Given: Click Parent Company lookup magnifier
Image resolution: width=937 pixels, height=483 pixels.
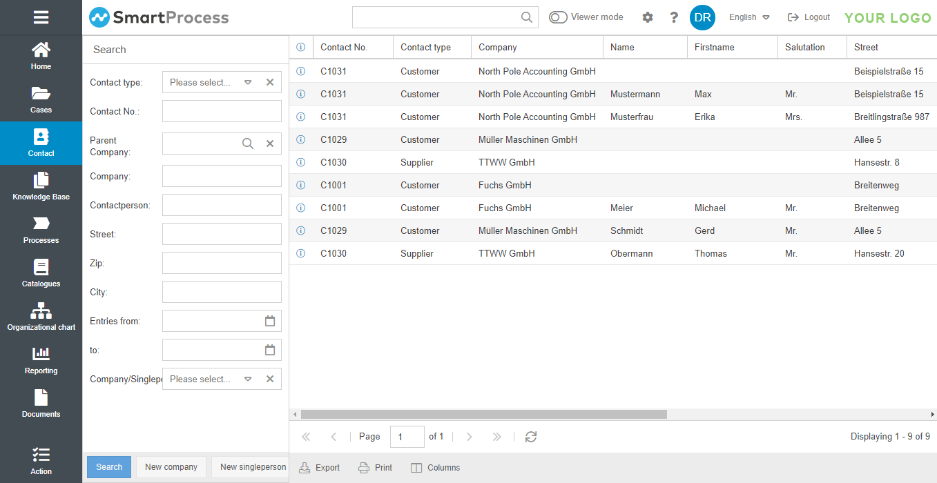Looking at the screenshot, I should pyautogui.click(x=248, y=144).
